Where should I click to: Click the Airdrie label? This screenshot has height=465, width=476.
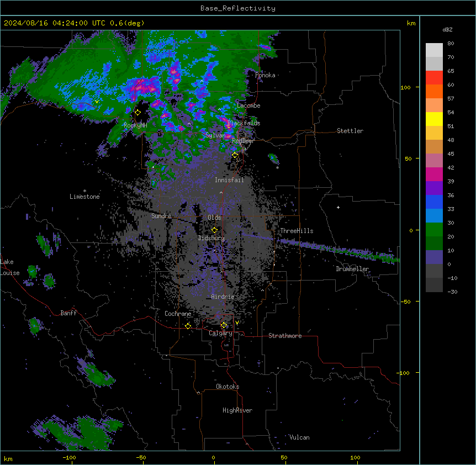(223, 297)
